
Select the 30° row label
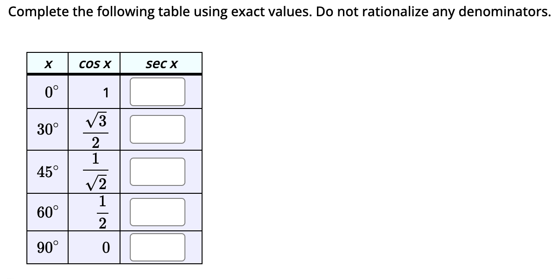[x=48, y=128]
